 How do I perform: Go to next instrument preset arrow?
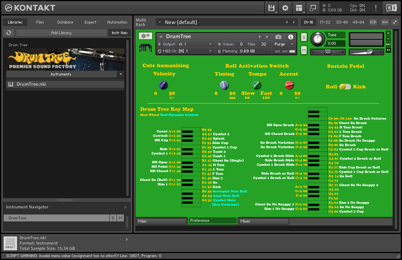click(x=267, y=37)
